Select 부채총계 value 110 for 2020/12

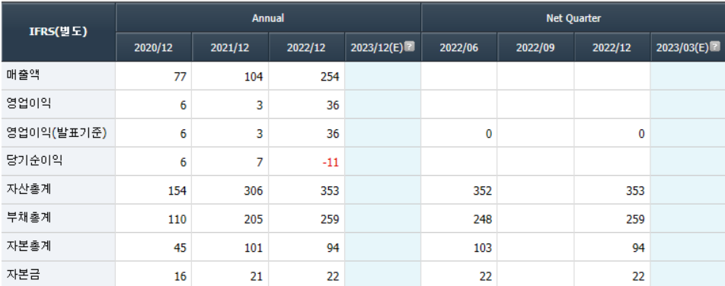[177, 220]
